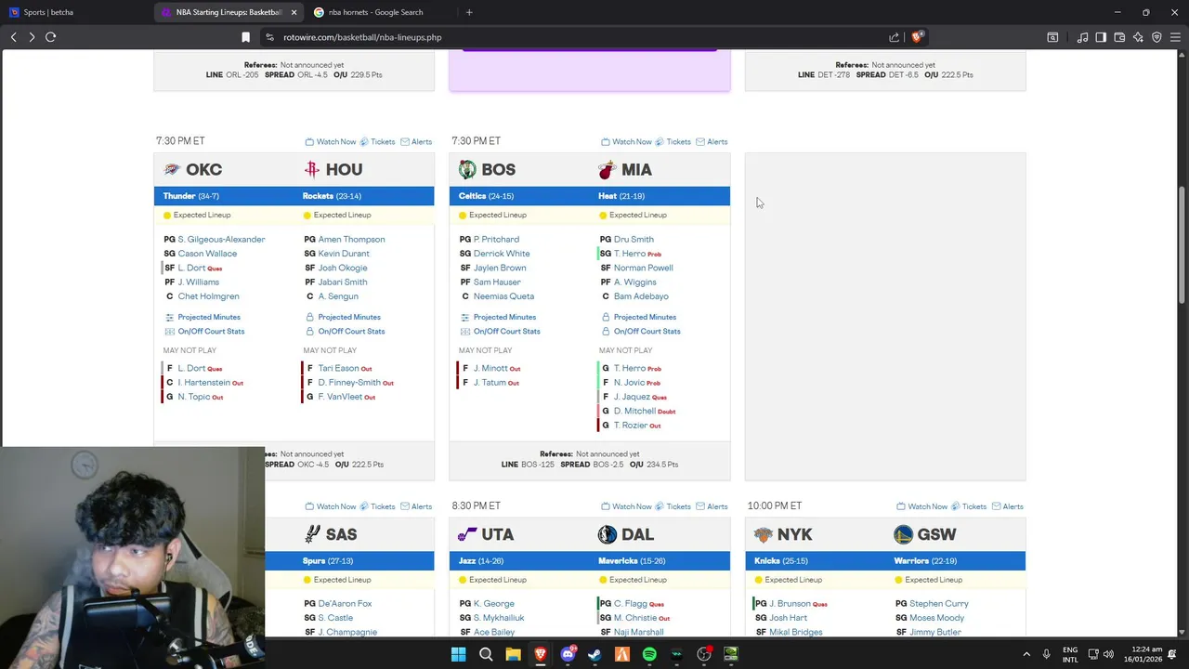Open Bam Adebayo player link
This screenshot has width=1189, height=669.
point(641,296)
